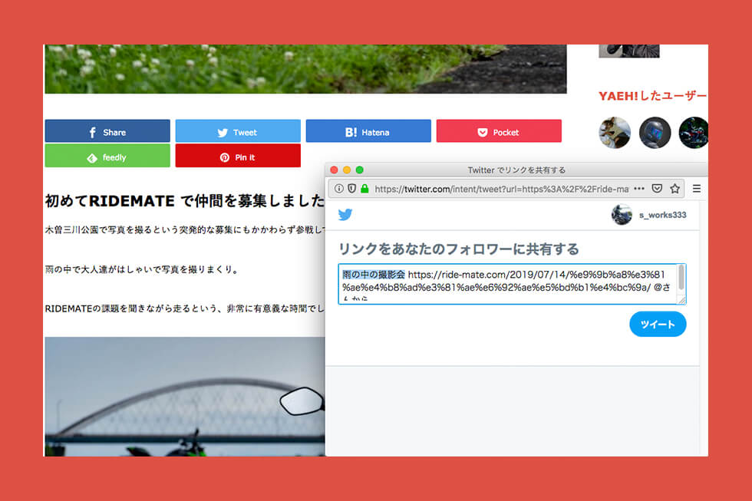Open the tracking protection shield icon
This screenshot has height=501, width=752.
tap(352, 189)
